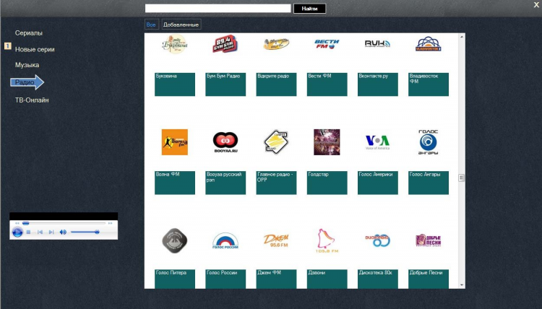The width and height of the screenshot is (542, 309).
Task: Open the Сериалы section
Action: [x=29, y=33]
